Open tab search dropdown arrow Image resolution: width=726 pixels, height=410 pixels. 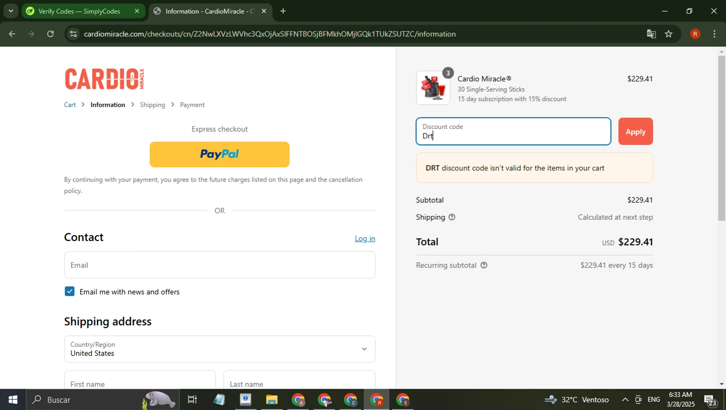click(10, 11)
